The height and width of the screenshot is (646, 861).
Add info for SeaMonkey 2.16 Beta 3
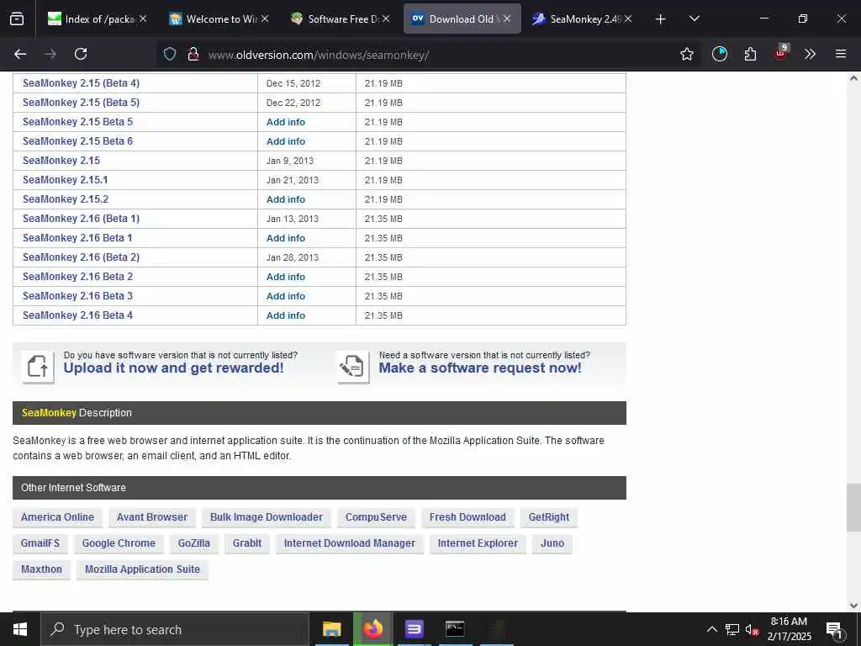click(x=286, y=296)
